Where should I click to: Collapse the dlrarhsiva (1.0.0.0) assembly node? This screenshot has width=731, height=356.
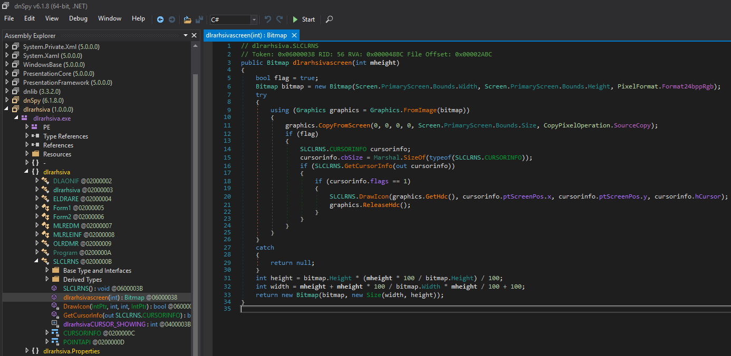coord(7,109)
